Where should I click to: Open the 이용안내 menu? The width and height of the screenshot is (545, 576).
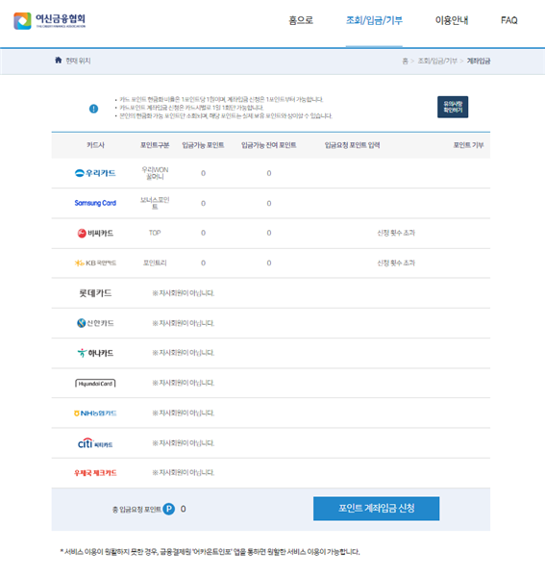(452, 20)
